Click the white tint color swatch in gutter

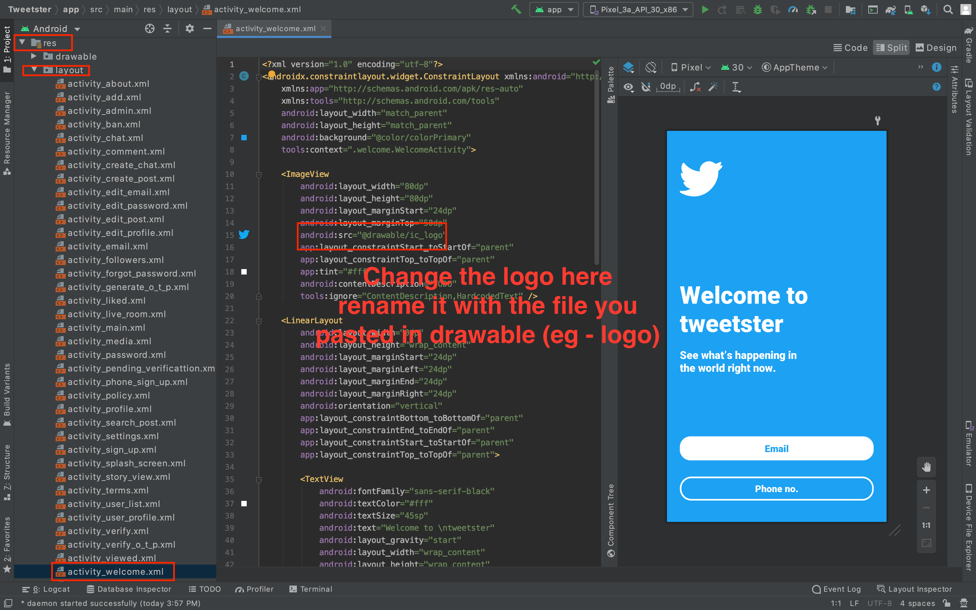coord(244,271)
